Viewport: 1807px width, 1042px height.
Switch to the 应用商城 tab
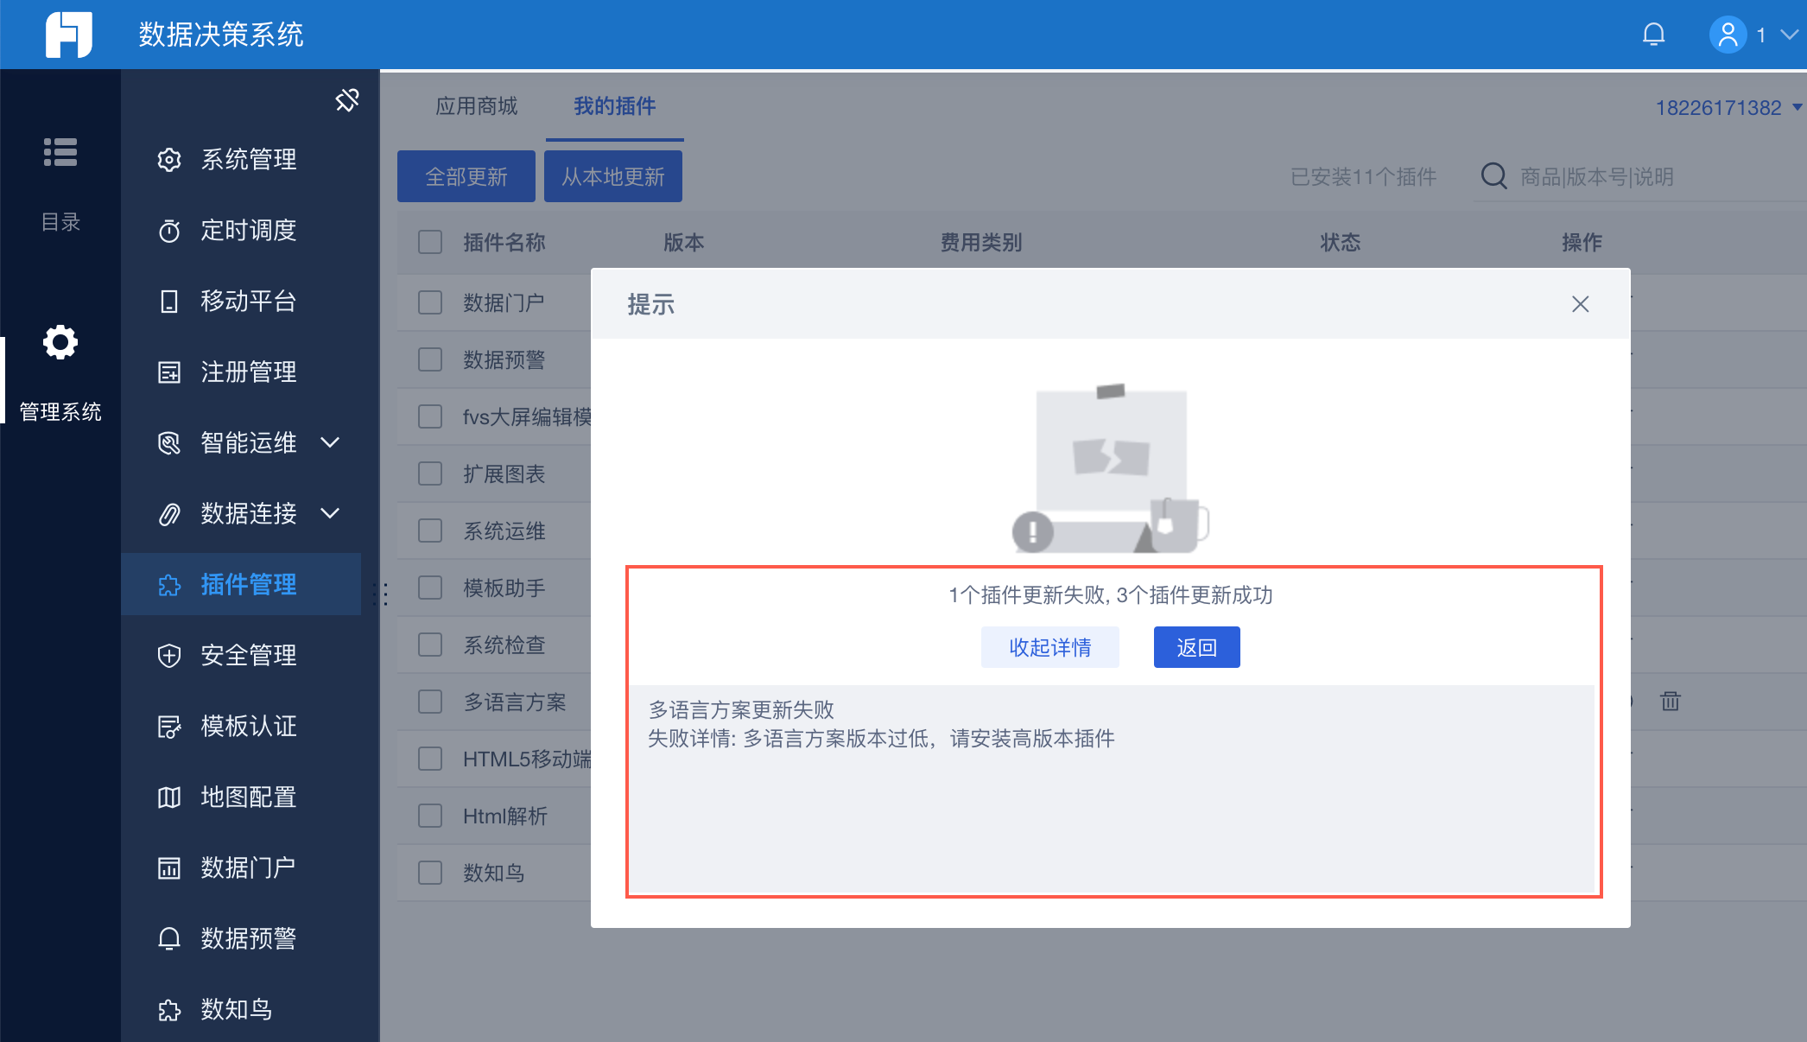pos(476,106)
